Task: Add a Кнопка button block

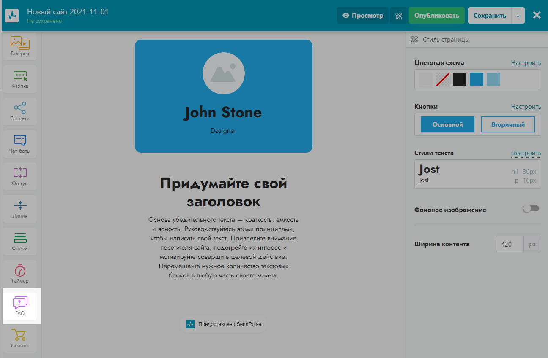Action: [x=20, y=79]
